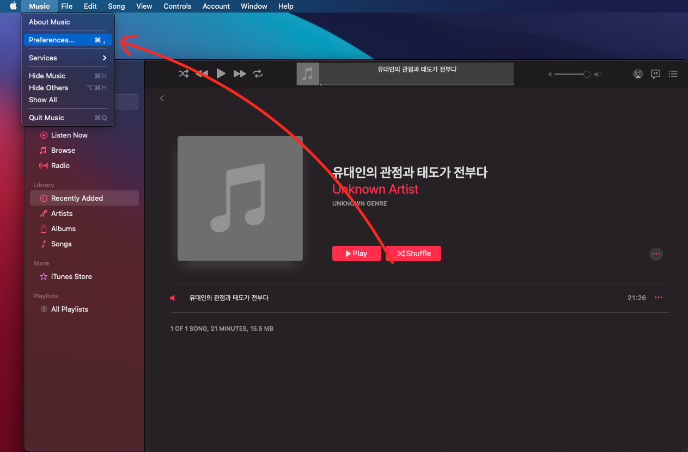Image resolution: width=688 pixels, height=452 pixels.
Task: Click the now-playing speaker icon in song row
Action: click(x=173, y=298)
